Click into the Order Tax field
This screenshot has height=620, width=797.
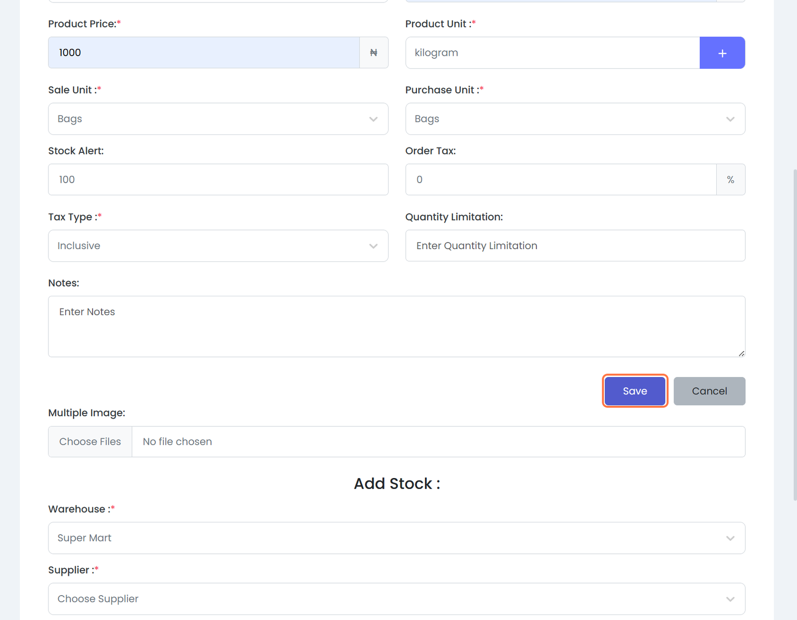(x=560, y=180)
